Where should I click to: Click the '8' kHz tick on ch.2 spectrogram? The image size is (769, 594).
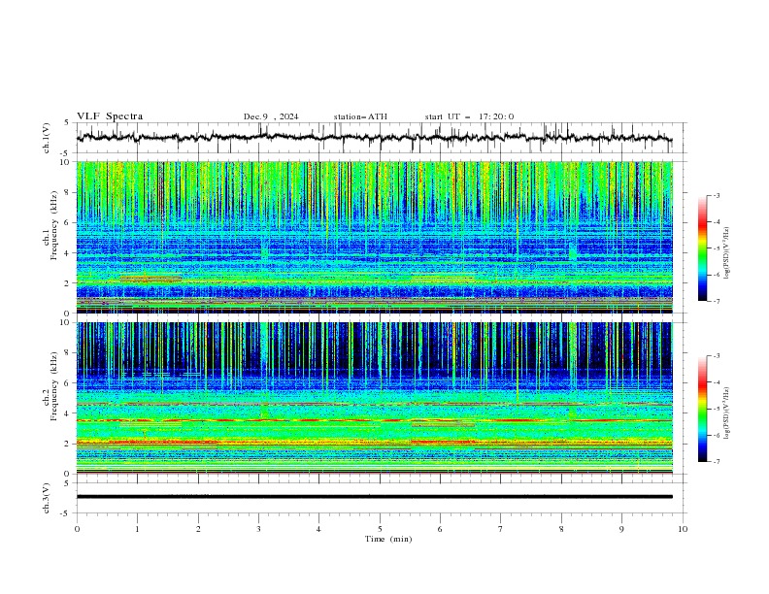click(x=69, y=353)
